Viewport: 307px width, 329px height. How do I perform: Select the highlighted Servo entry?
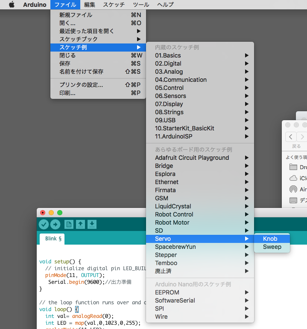click(200, 239)
